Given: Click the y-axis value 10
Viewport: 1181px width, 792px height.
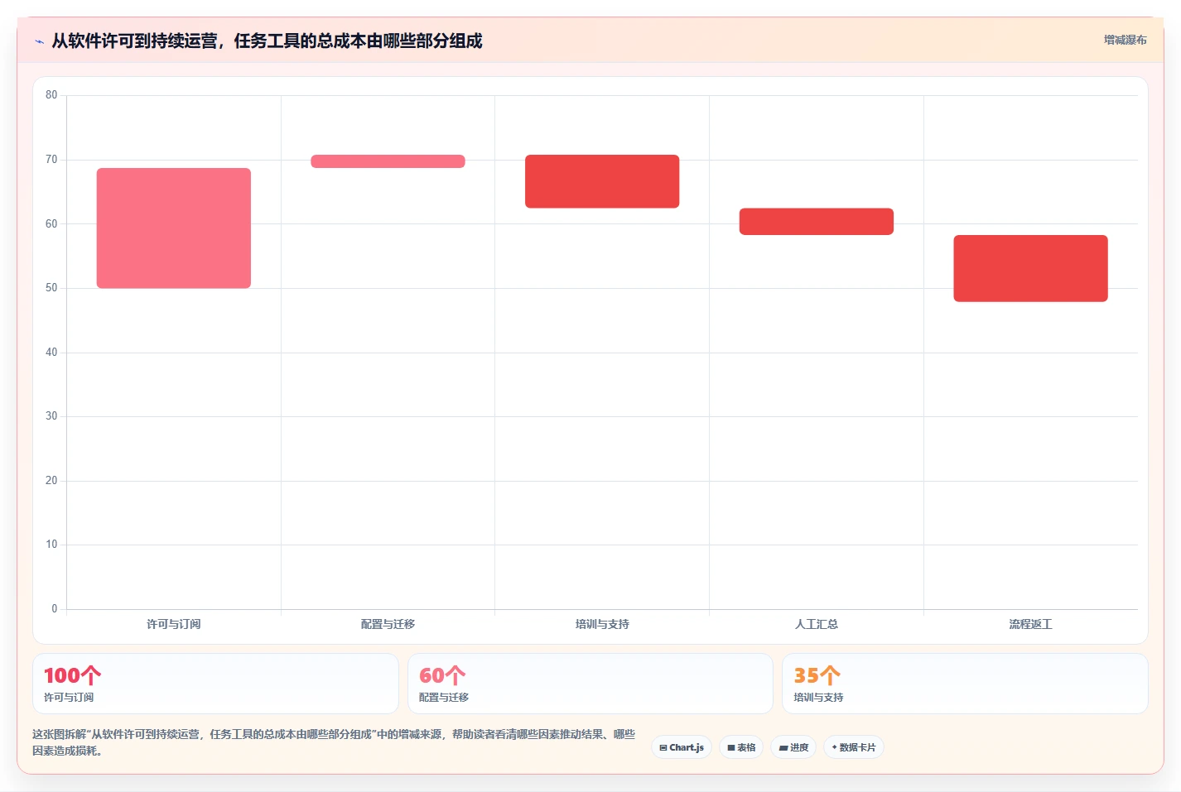Looking at the screenshot, I should [51, 545].
